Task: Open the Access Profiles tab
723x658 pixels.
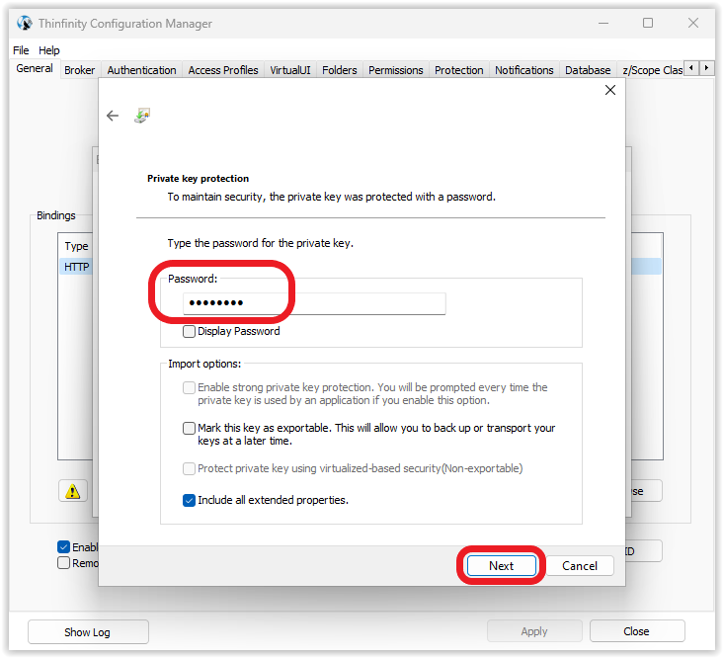Action: [223, 70]
